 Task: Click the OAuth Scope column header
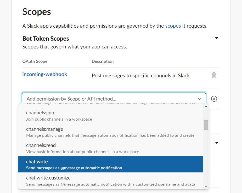pos(35,61)
